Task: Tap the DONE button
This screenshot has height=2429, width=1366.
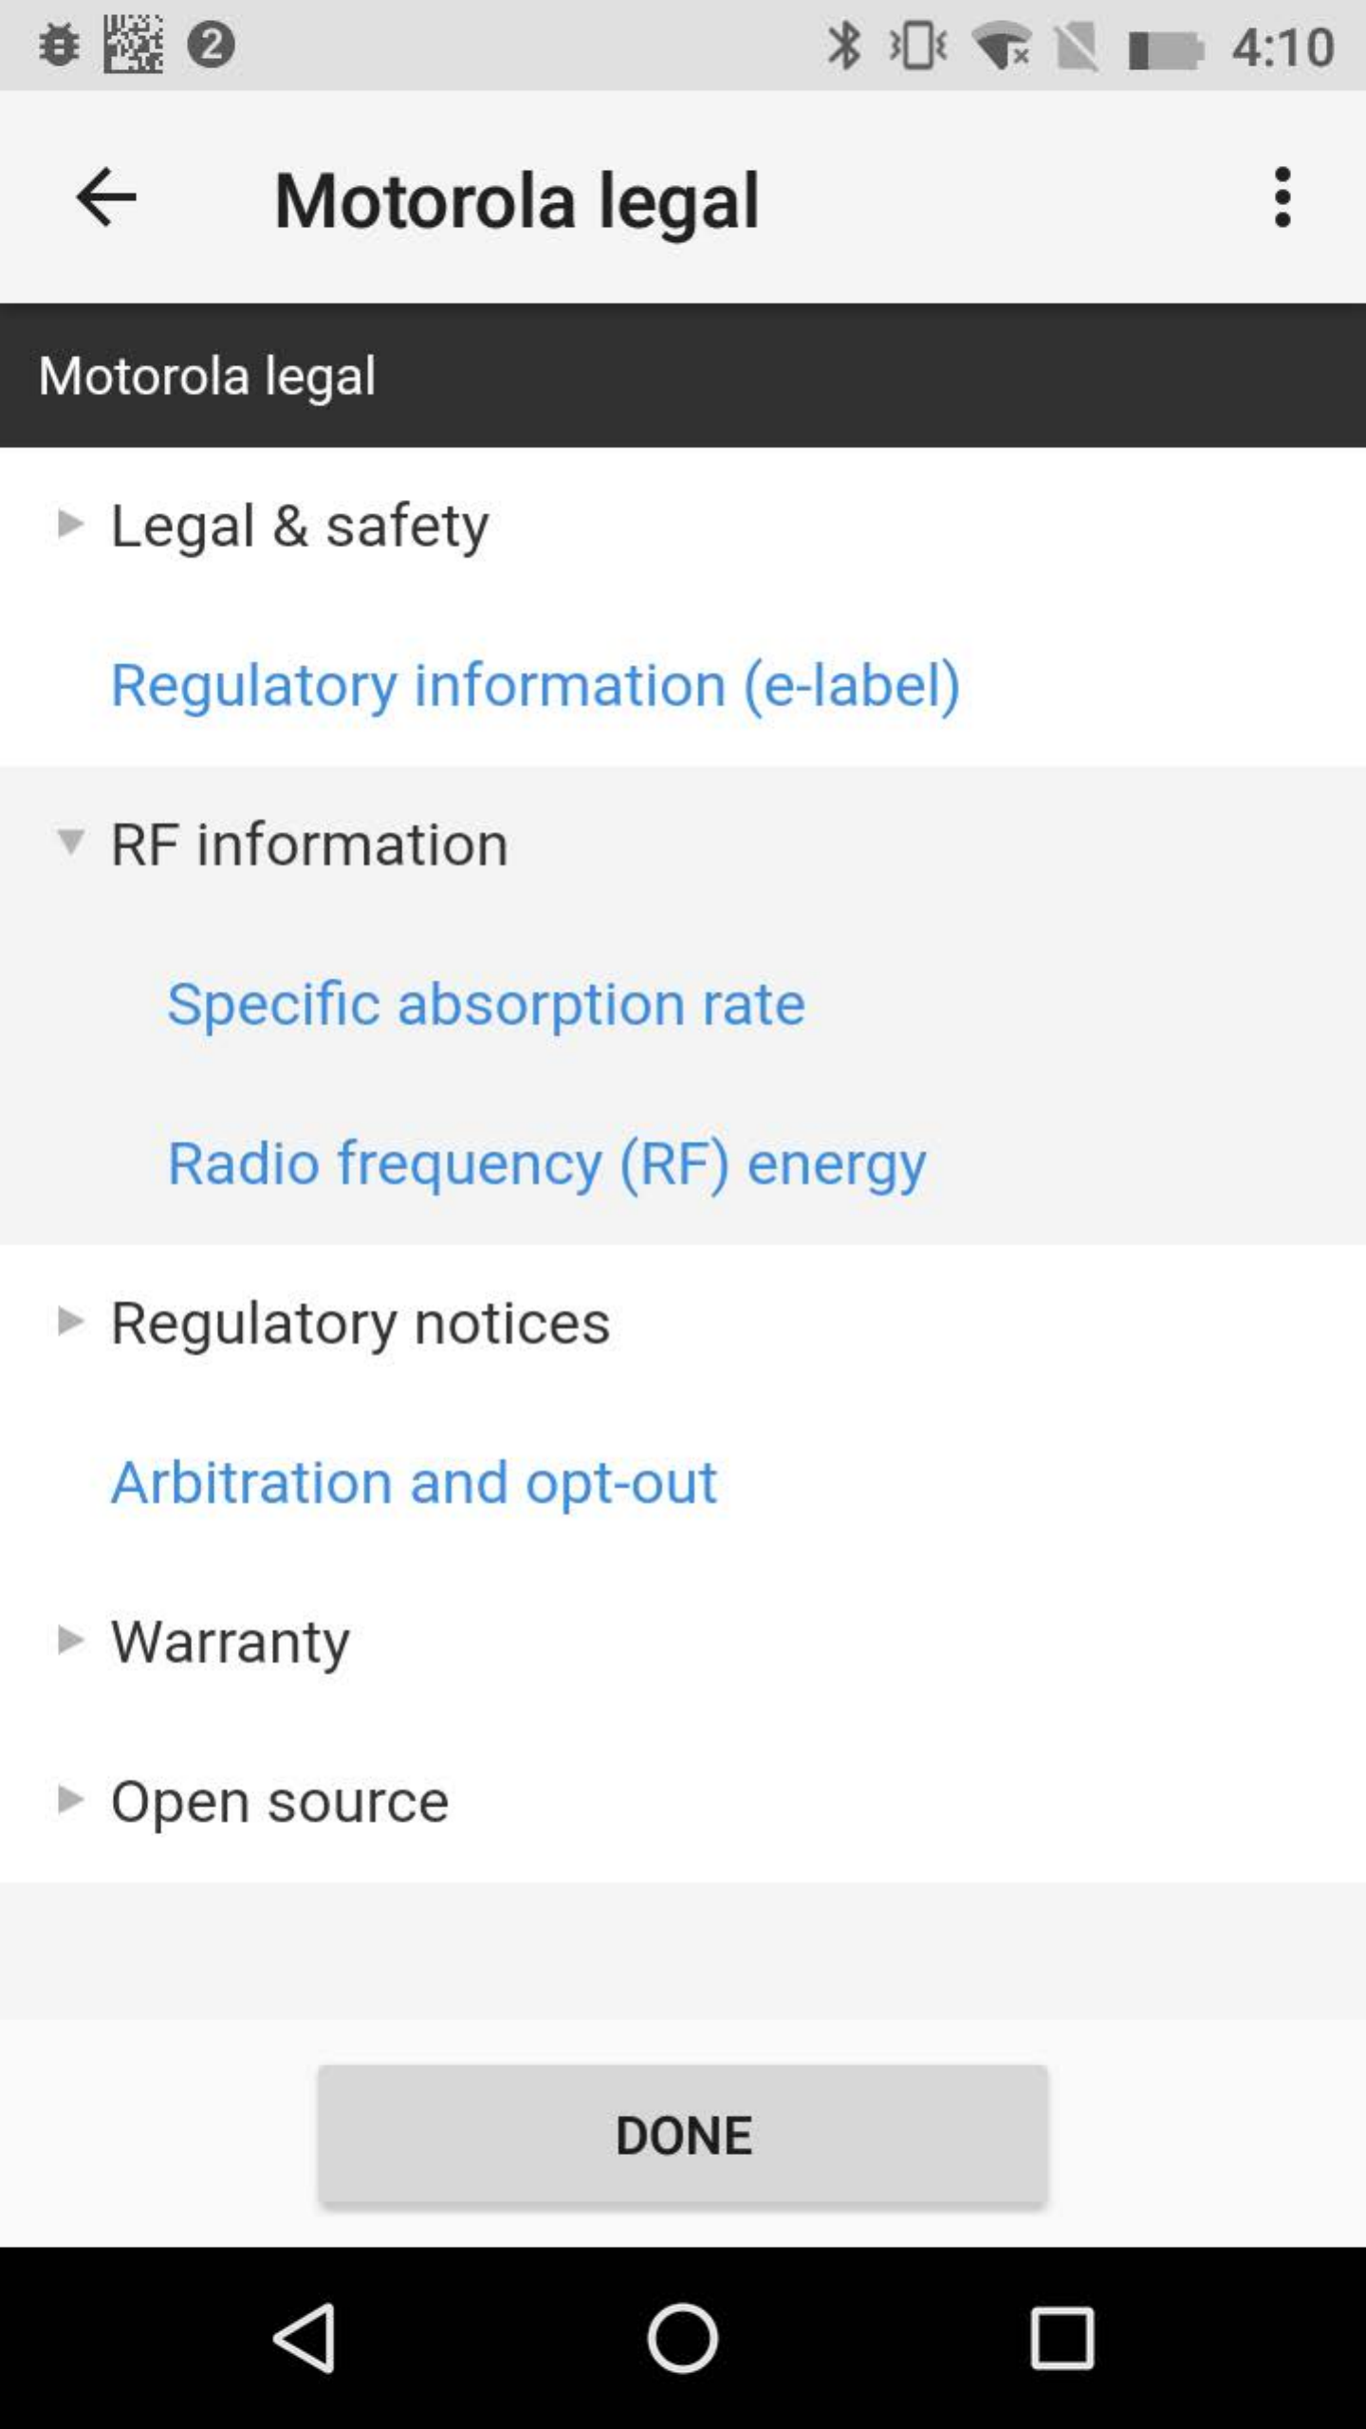Action: [x=683, y=2135]
